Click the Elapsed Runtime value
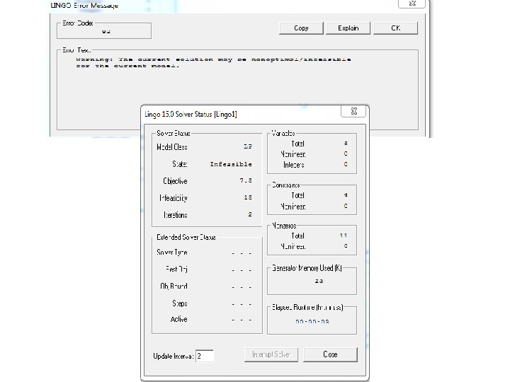Image resolution: width=510 pixels, height=382 pixels. [312, 322]
